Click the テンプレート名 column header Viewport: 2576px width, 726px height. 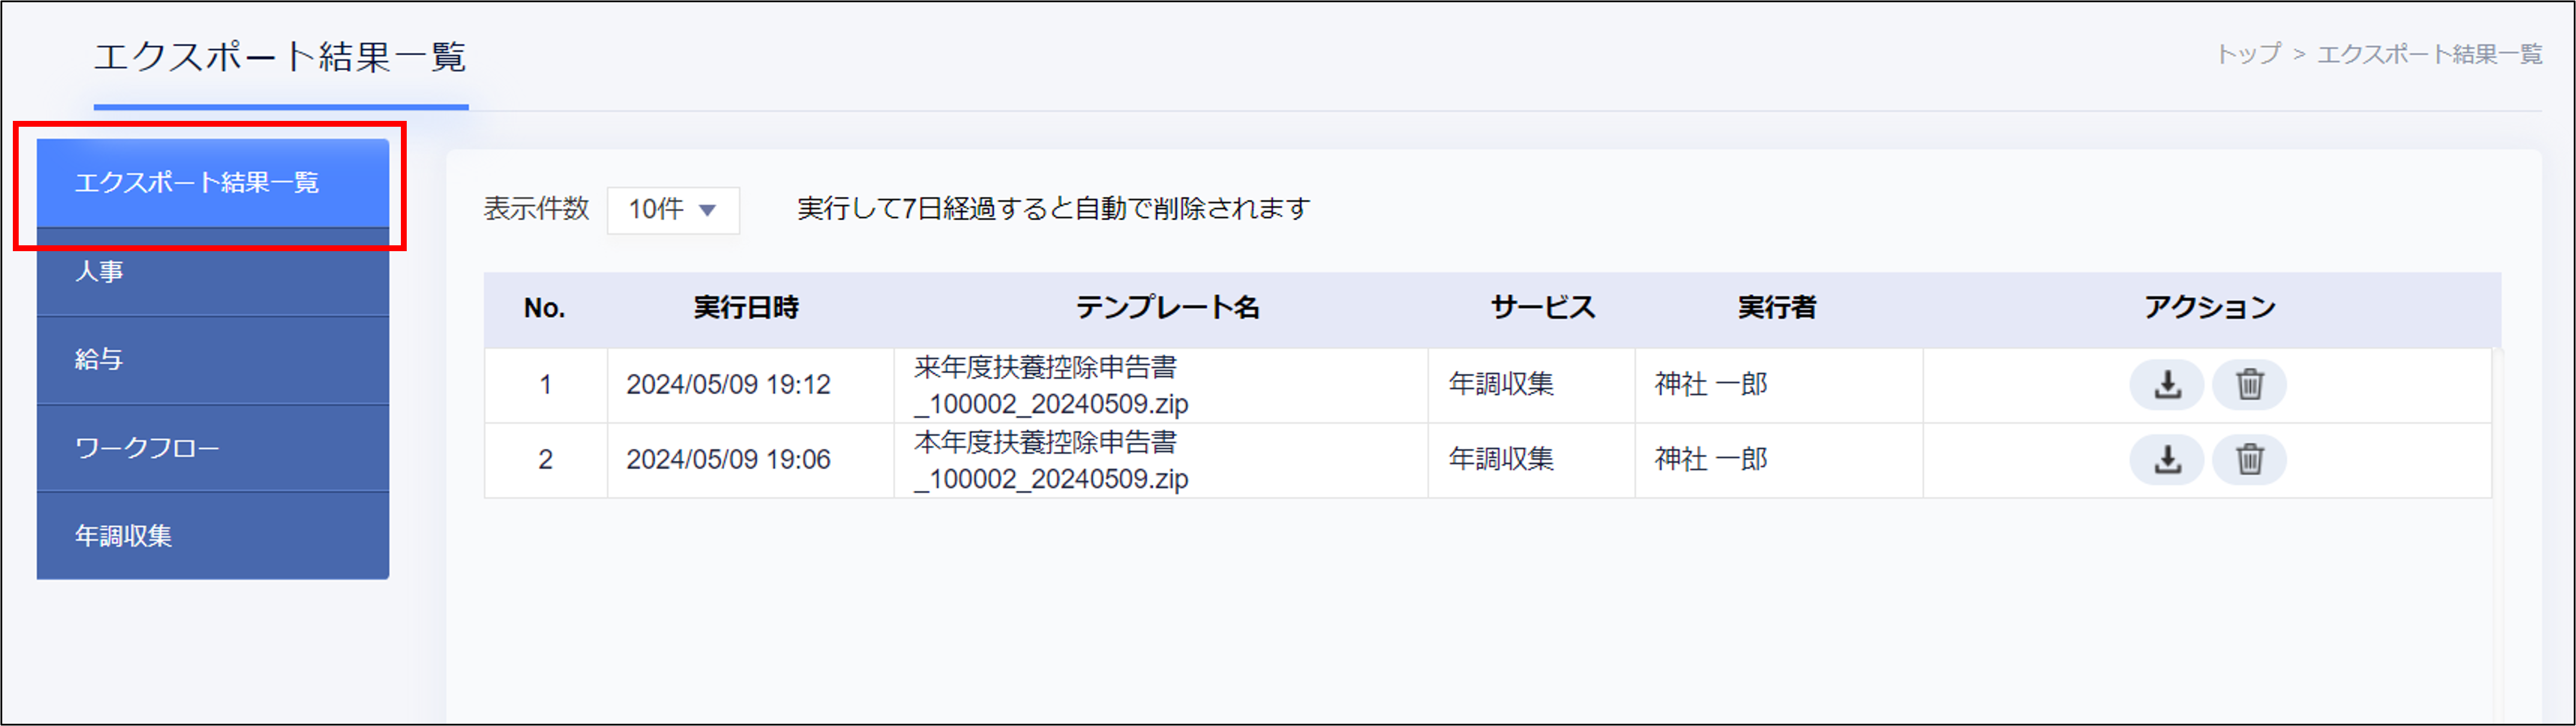point(1167,308)
